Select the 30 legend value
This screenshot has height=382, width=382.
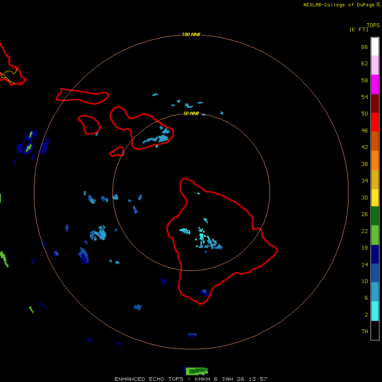[x=365, y=197]
